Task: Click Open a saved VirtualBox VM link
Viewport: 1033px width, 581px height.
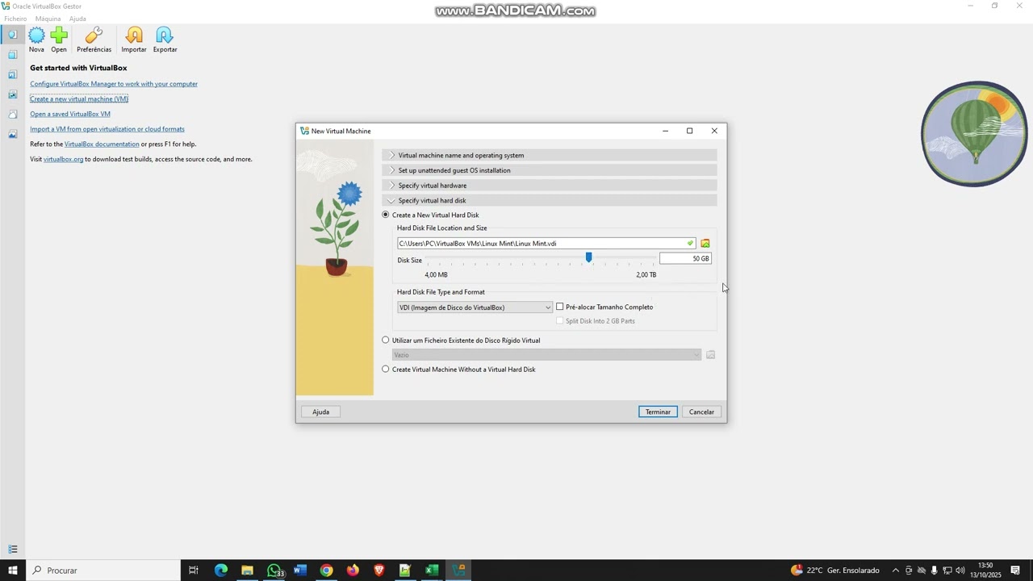Action: click(70, 115)
